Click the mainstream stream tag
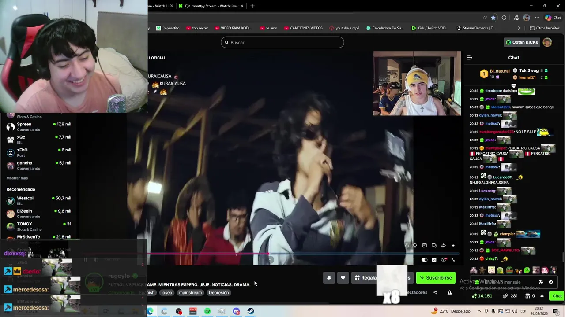The width and height of the screenshot is (565, 317). tap(190, 293)
